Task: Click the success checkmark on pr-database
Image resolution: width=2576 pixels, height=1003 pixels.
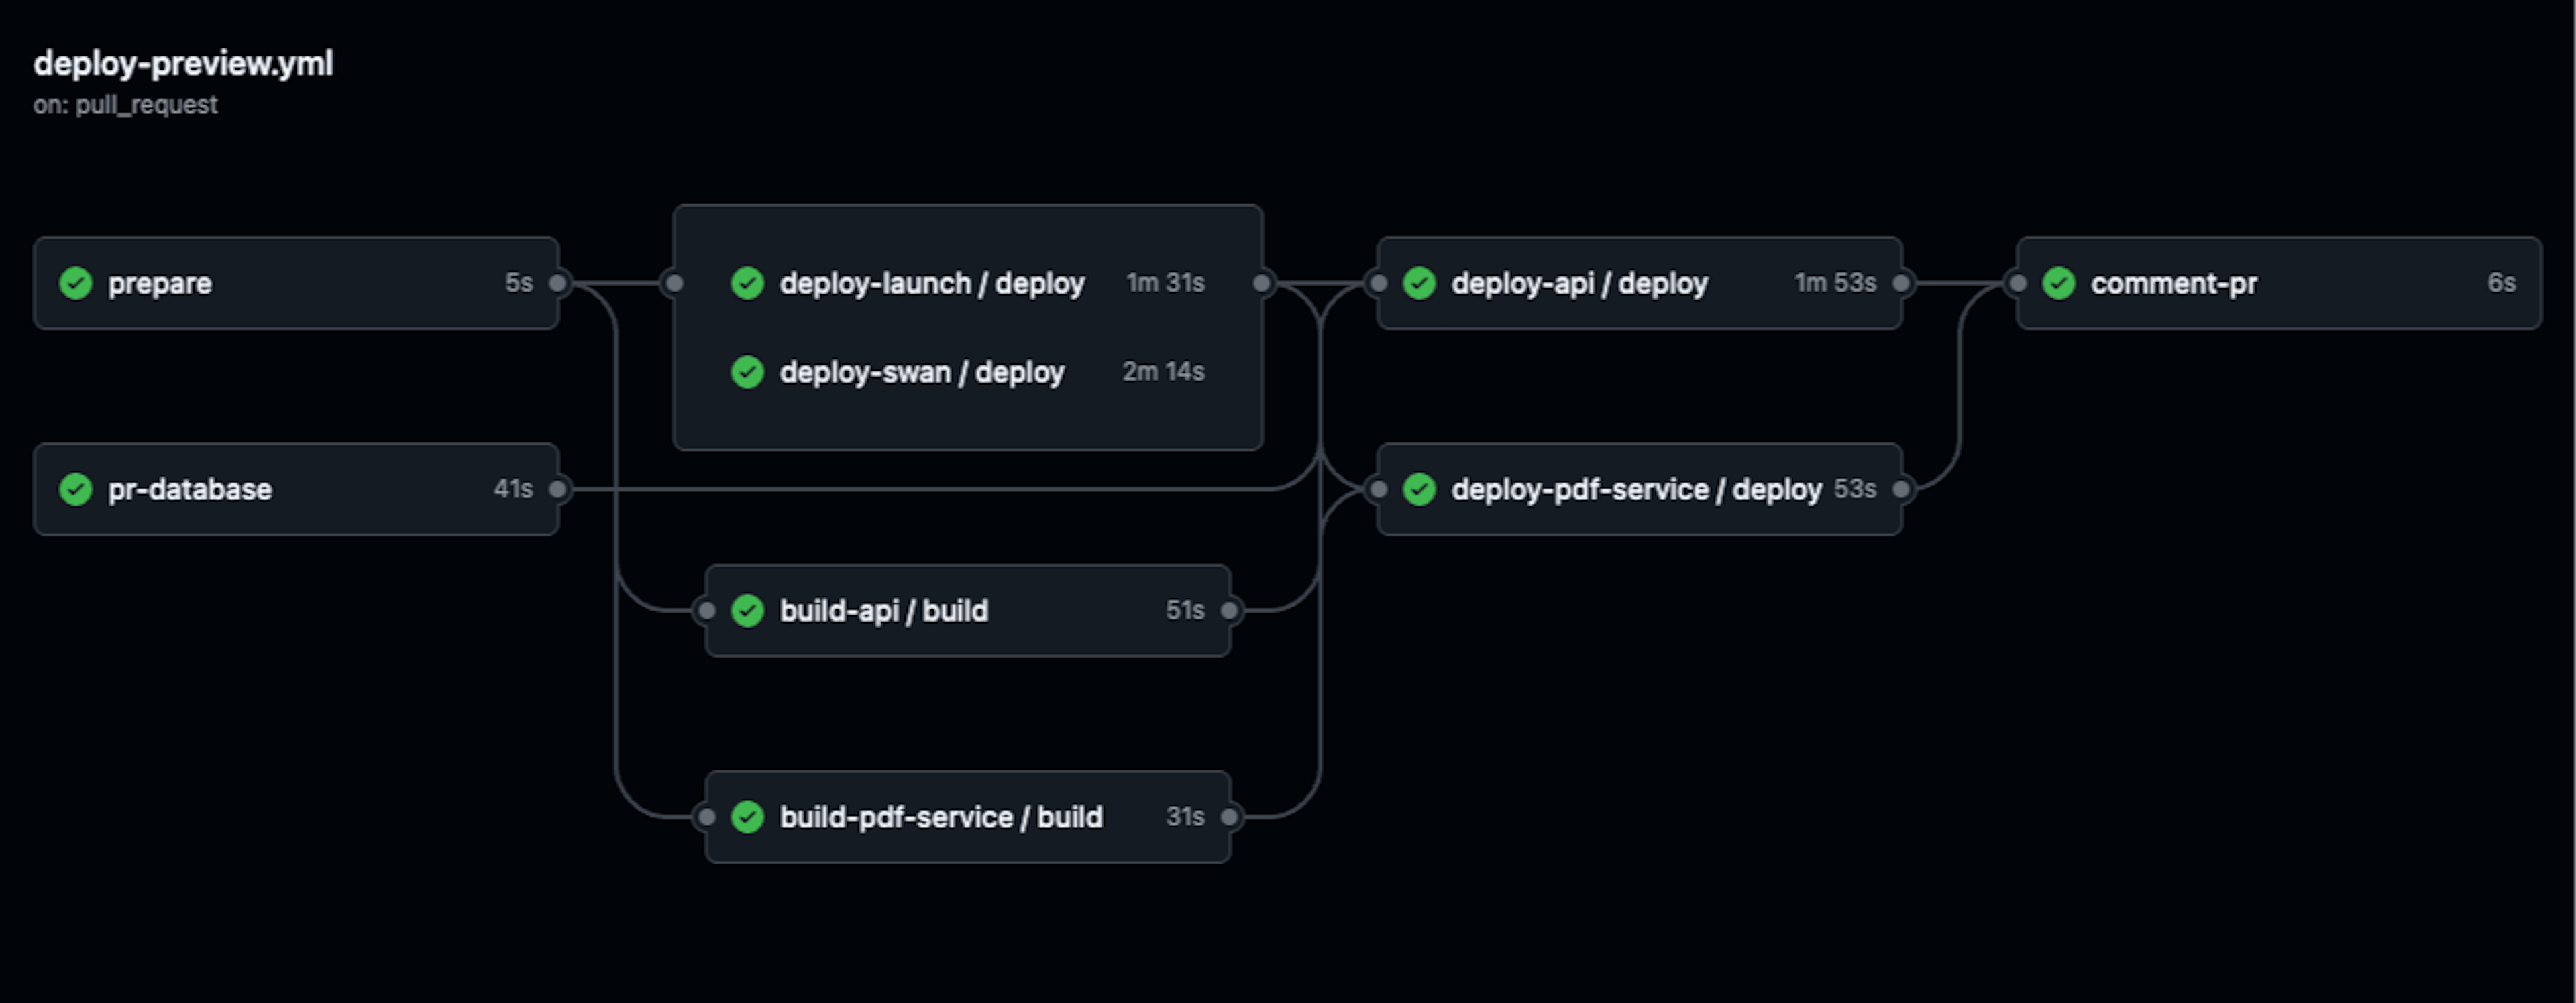Action: [76, 489]
